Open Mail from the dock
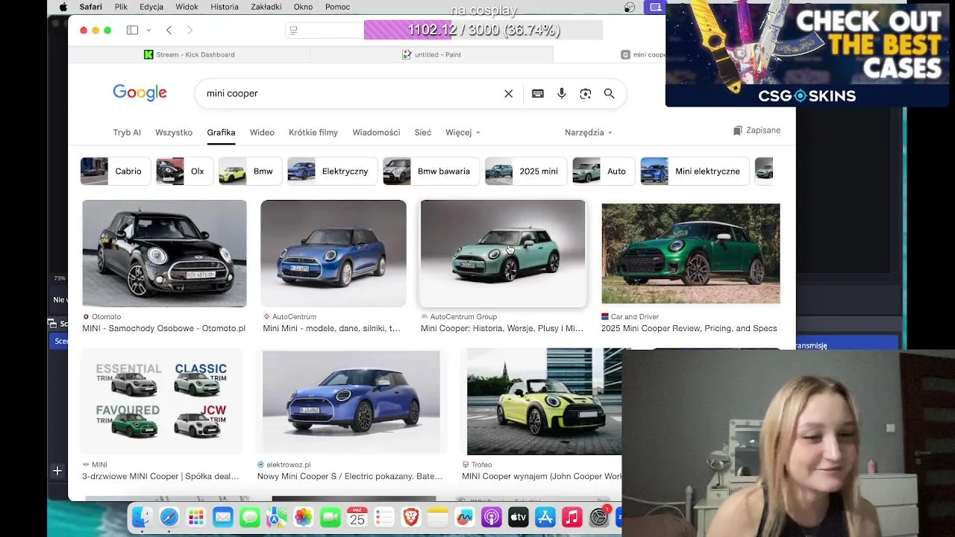Image resolution: width=955 pixels, height=537 pixels. click(x=223, y=517)
